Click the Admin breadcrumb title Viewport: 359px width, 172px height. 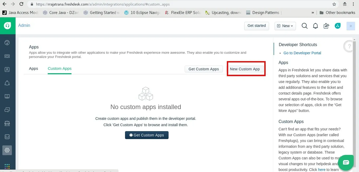24,25
